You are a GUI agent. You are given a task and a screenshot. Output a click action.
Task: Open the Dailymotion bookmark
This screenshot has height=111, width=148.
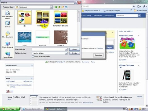point(92,10)
